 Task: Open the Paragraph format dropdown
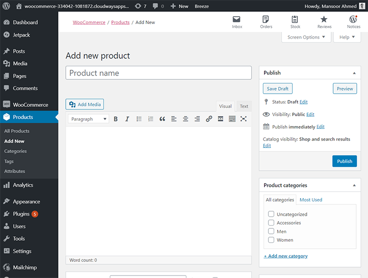click(x=88, y=119)
